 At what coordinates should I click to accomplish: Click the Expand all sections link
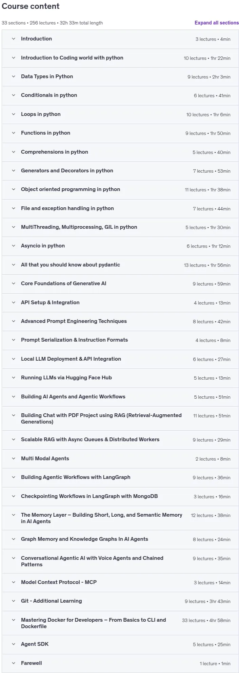[217, 23]
